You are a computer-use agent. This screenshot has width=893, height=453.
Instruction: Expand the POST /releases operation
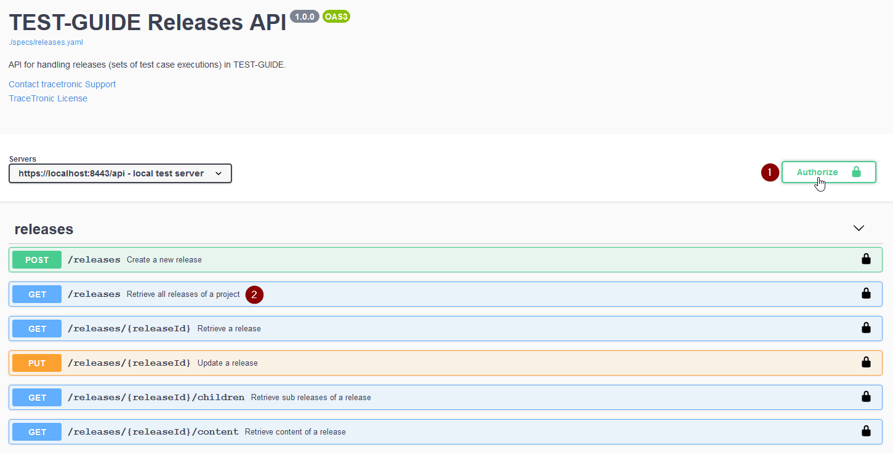431,259
